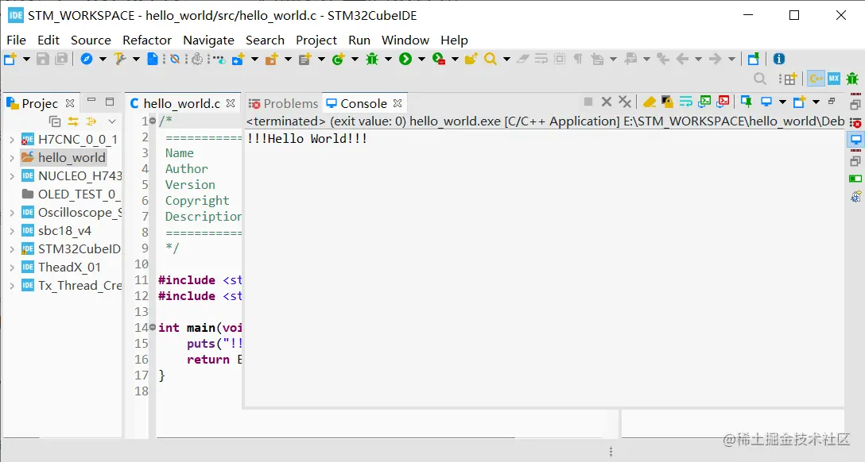Screen dimensions: 865x462
Task: Click the Build hammer toolbar icon
Action: pyautogui.click(x=120, y=59)
